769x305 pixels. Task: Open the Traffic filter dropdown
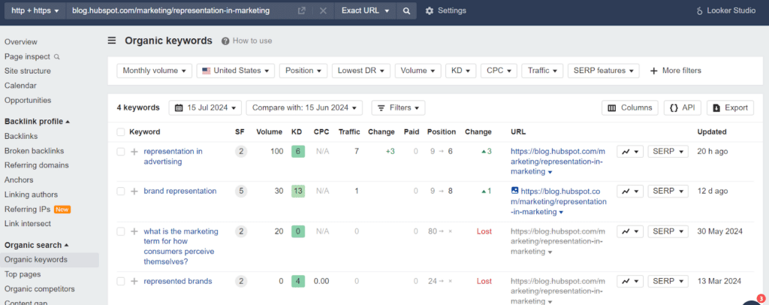pyautogui.click(x=542, y=71)
